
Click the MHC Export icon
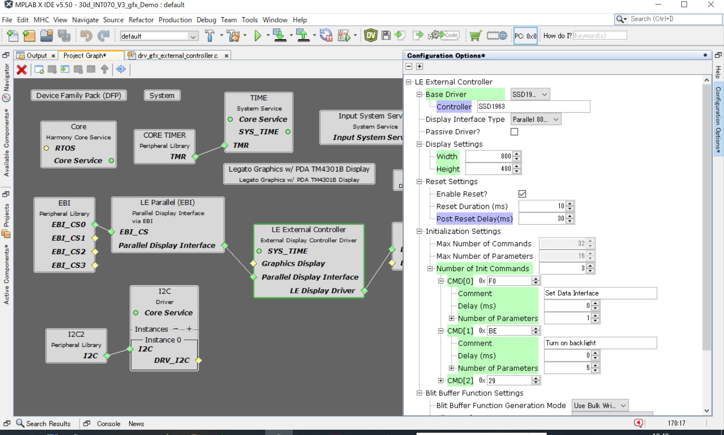click(x=418, y=35)
